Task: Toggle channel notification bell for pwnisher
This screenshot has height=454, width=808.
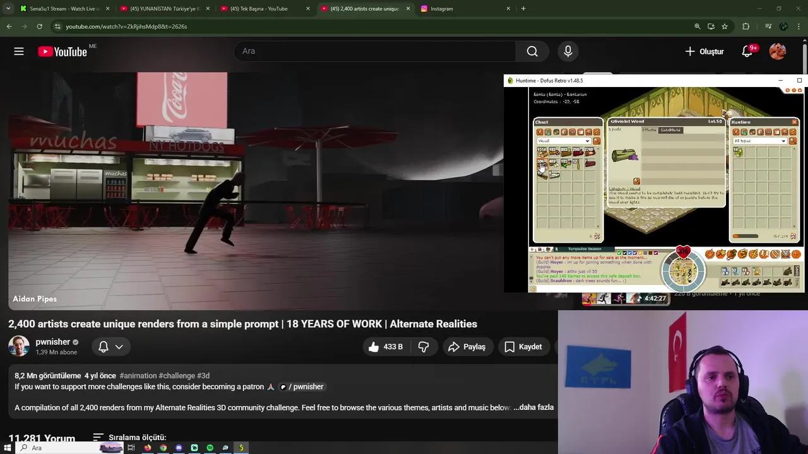Action: [x=110, y=347]
